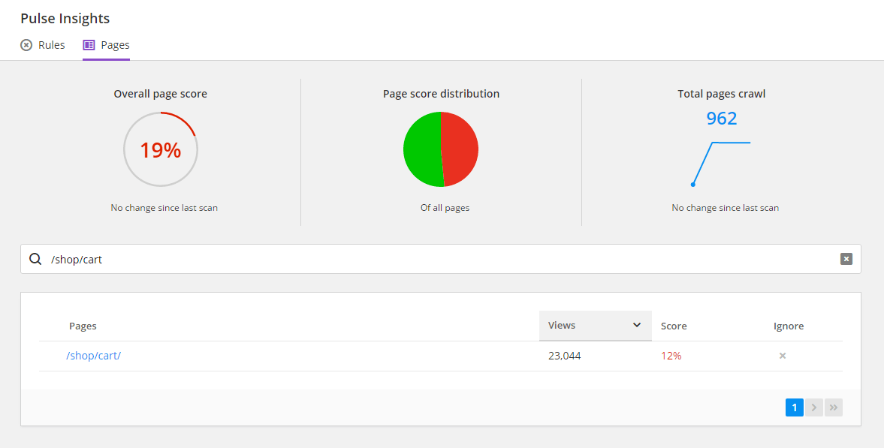This screenshot has height=448, width=884.
Task: Select pagination page 1 button
Action: point(794,407)
